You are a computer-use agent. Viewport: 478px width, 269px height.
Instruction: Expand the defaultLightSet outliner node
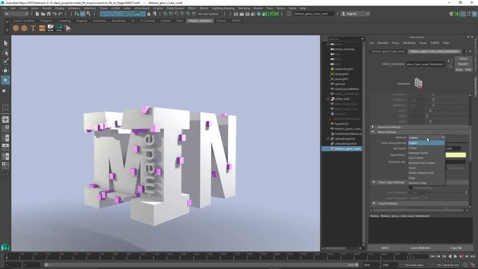[x=329, y=138]
